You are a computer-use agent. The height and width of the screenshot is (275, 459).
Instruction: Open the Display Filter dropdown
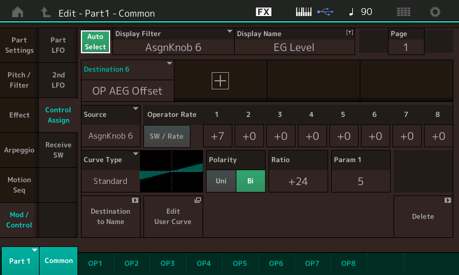173,41
